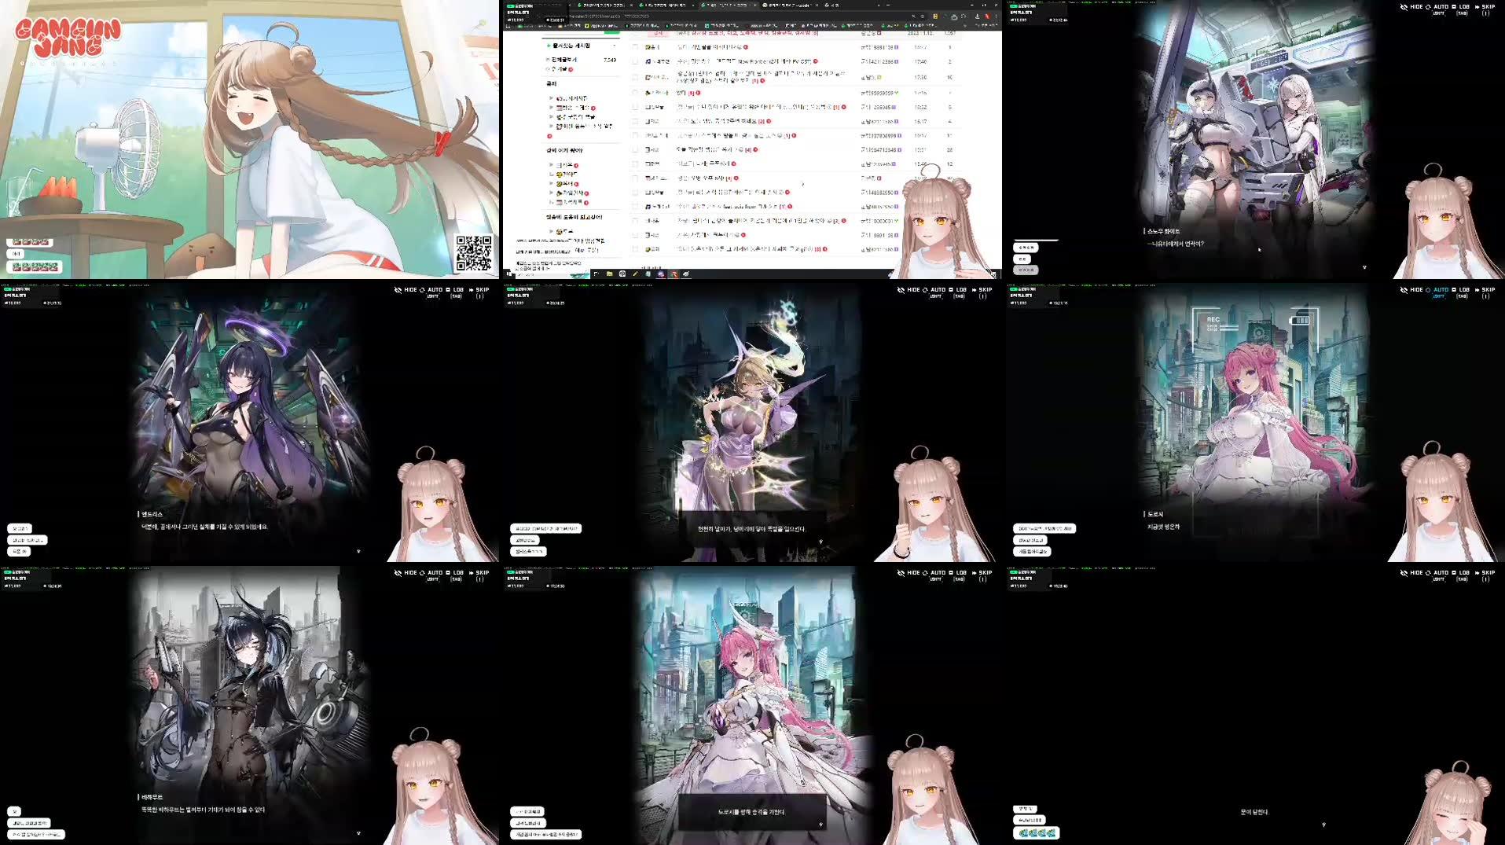Toggle highlighted AUTO mode in REC camera scene
This screenshot has width=1505, height=845.
click(x=1441, y=290)
